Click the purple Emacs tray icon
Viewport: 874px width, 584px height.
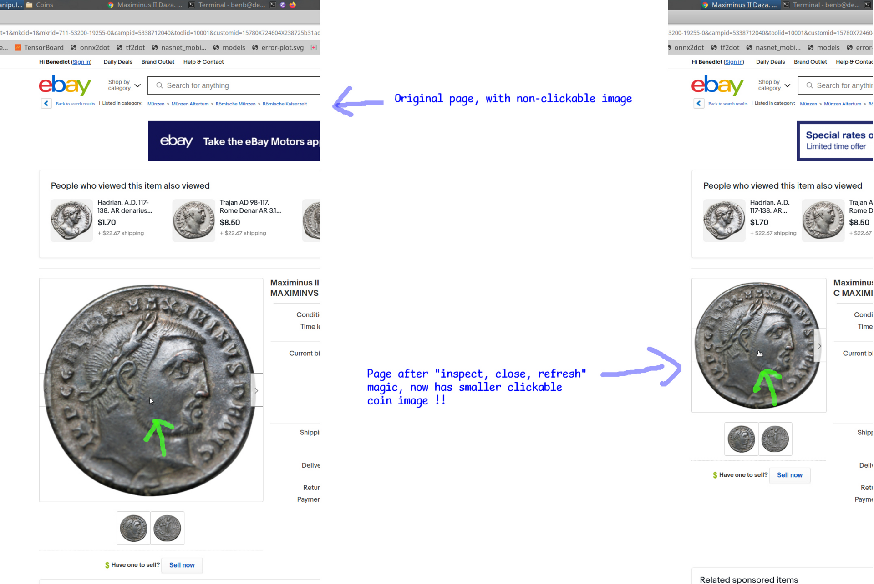pos(283,5)
